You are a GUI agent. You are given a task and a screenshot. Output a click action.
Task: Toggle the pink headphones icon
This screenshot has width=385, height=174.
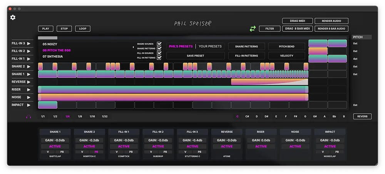pyautogui.click(x=29, y=117)
